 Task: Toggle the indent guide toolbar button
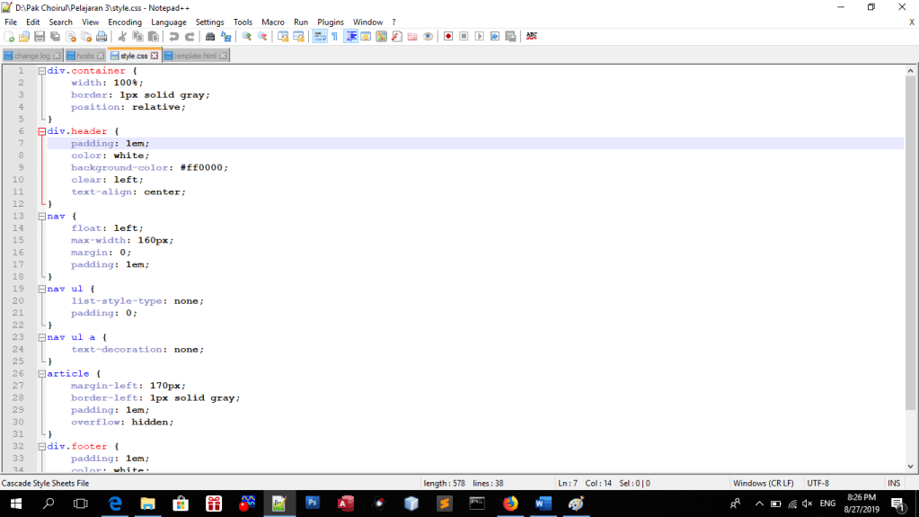point(351,37)
